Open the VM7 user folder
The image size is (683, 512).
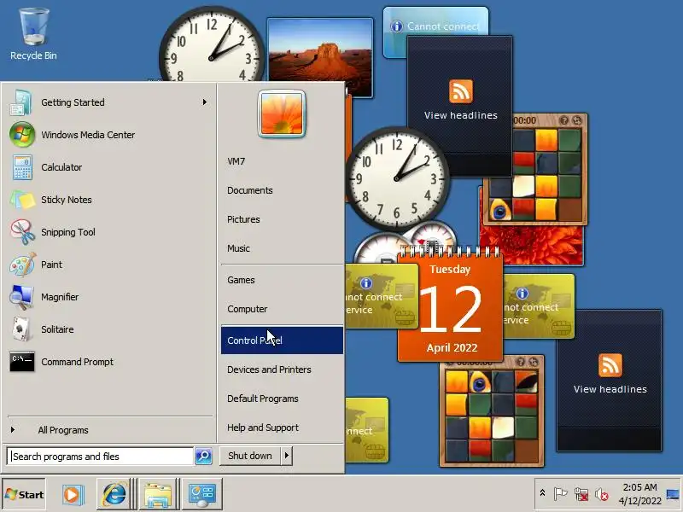point(282,161)
